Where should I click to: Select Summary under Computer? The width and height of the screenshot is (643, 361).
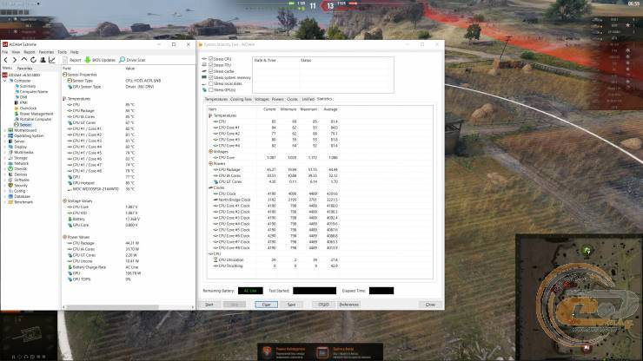(x=28, y=86)
